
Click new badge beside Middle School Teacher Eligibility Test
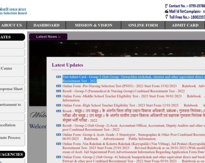59,96
